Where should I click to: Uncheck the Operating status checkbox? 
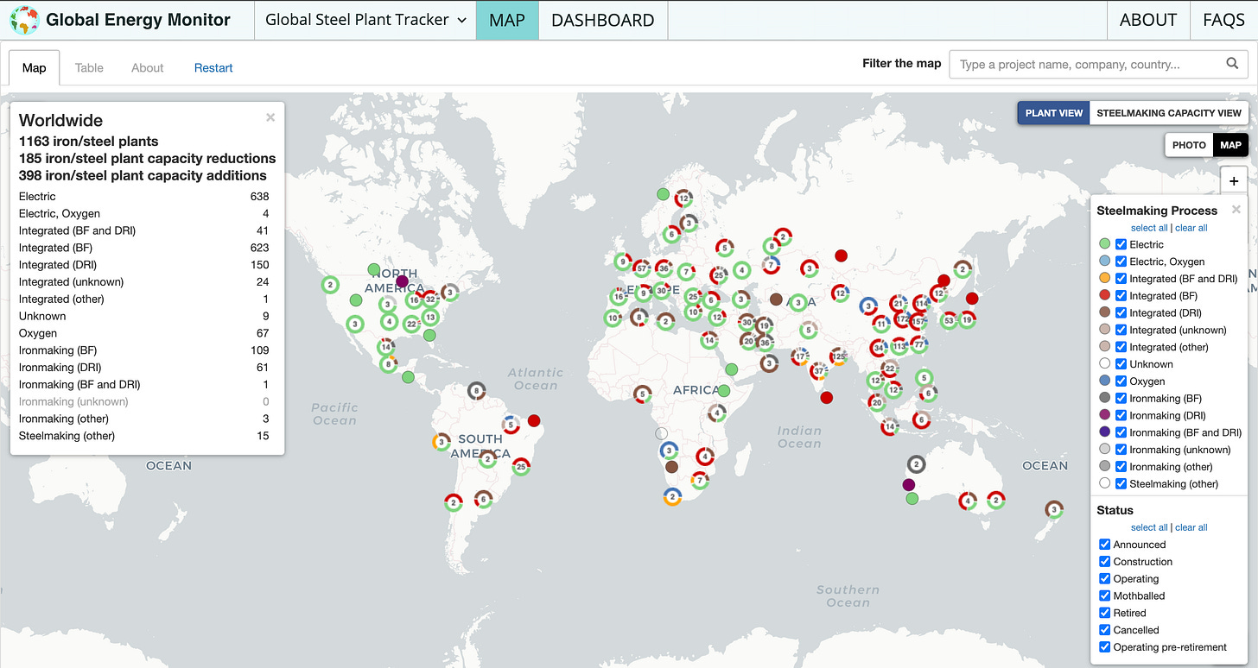click(1104, 579)
